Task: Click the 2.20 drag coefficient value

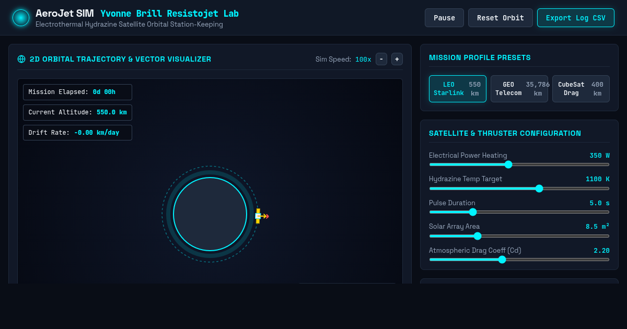Action: coord(601,251)
